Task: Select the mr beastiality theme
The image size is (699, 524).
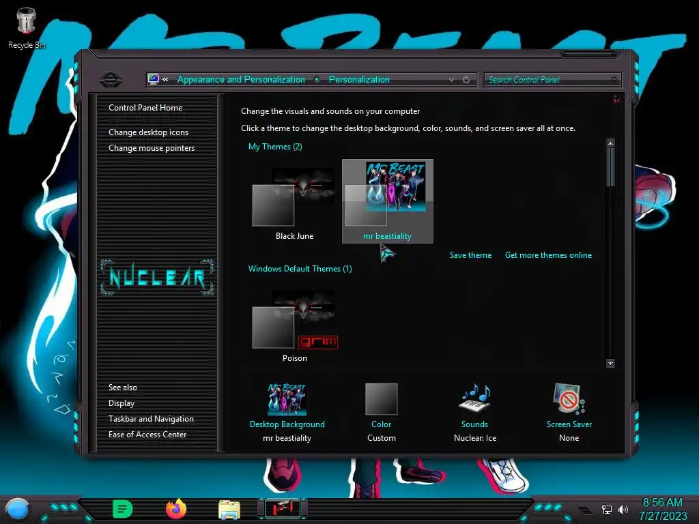Action: pos(388,201)
